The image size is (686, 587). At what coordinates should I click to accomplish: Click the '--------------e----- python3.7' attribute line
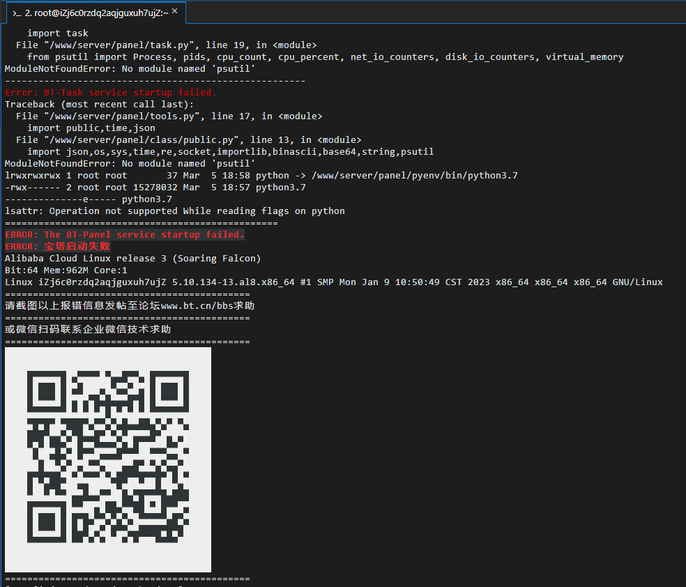(89, 199)
